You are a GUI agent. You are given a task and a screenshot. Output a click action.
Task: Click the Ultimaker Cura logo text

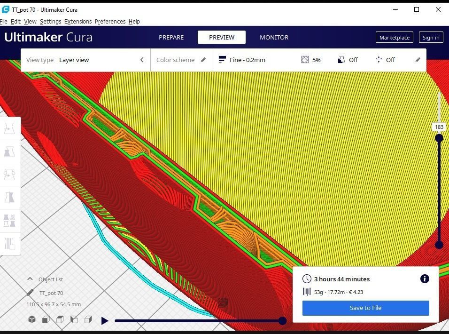click(48, 37)
